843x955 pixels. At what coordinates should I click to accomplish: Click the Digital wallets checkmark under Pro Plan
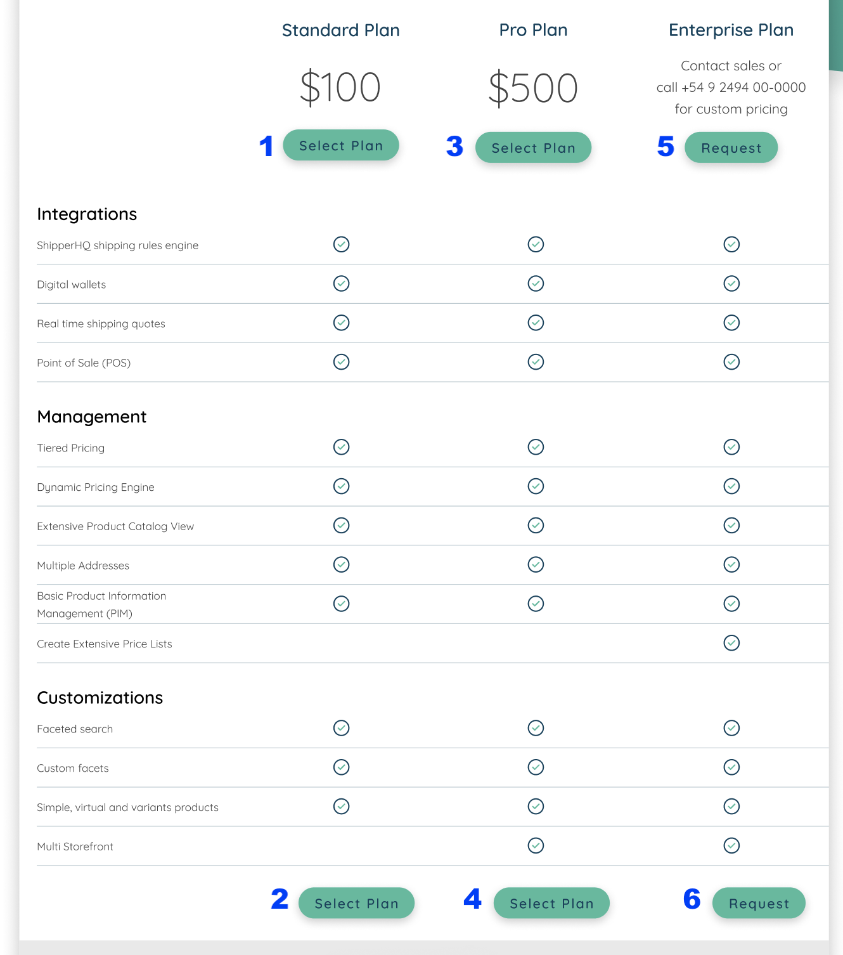(536, 283)
